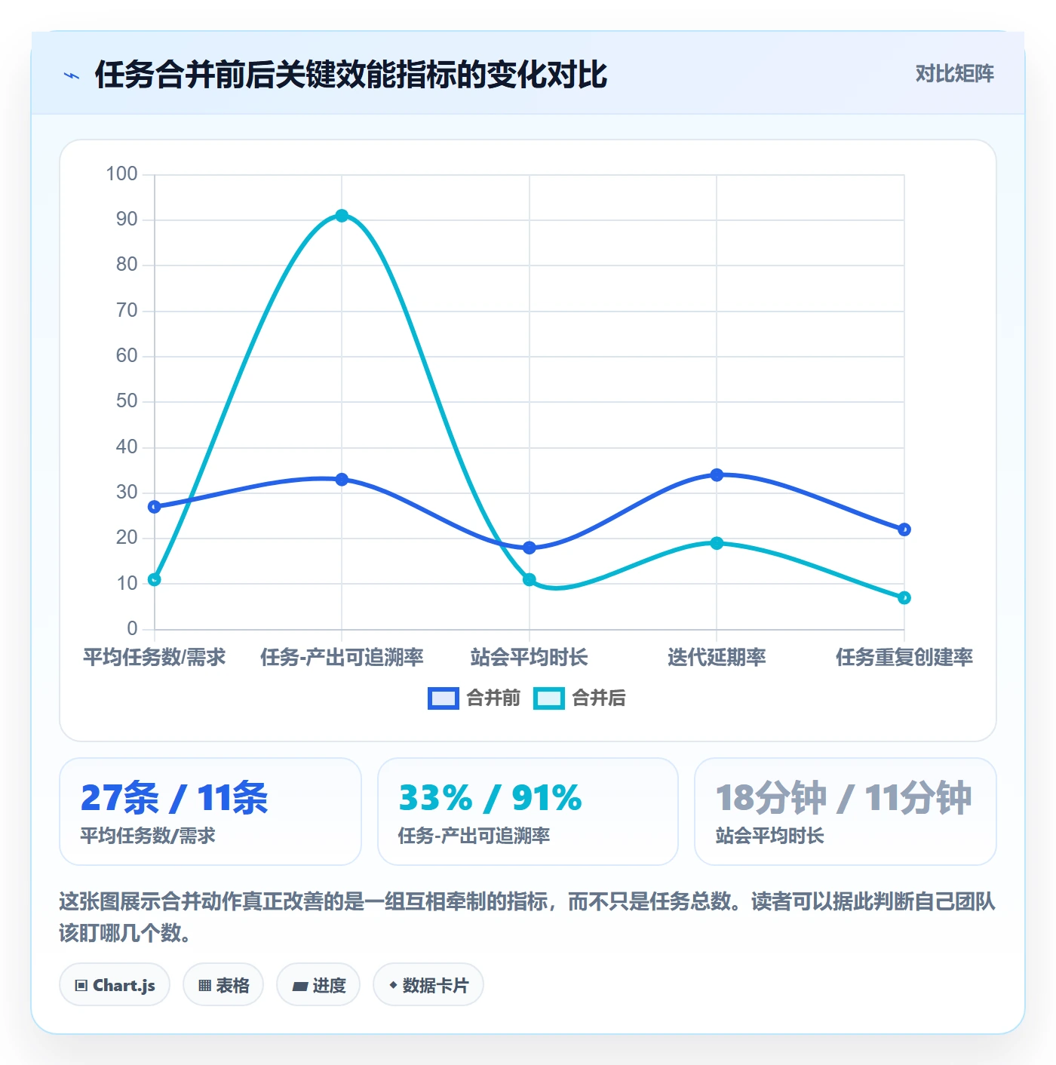Open the 33% / 91% data card

(528, 812)
